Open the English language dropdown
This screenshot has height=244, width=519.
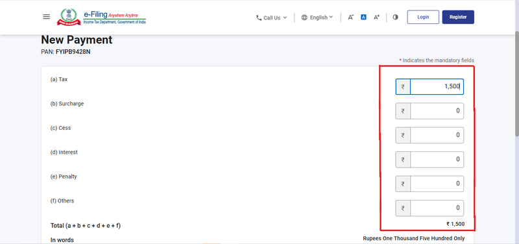coord(317,18)
